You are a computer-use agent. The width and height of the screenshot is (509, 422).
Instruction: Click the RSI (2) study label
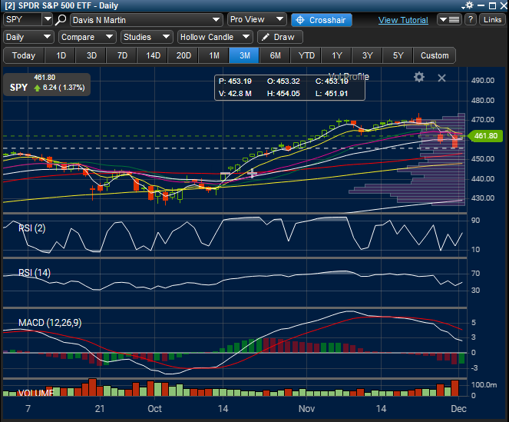[x=31, y=228]
